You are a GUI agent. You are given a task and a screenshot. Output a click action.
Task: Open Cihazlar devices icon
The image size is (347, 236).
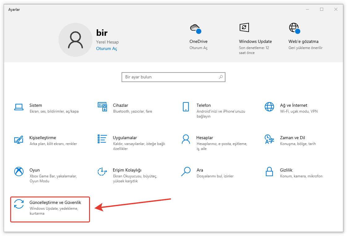(x=102, y=107)
